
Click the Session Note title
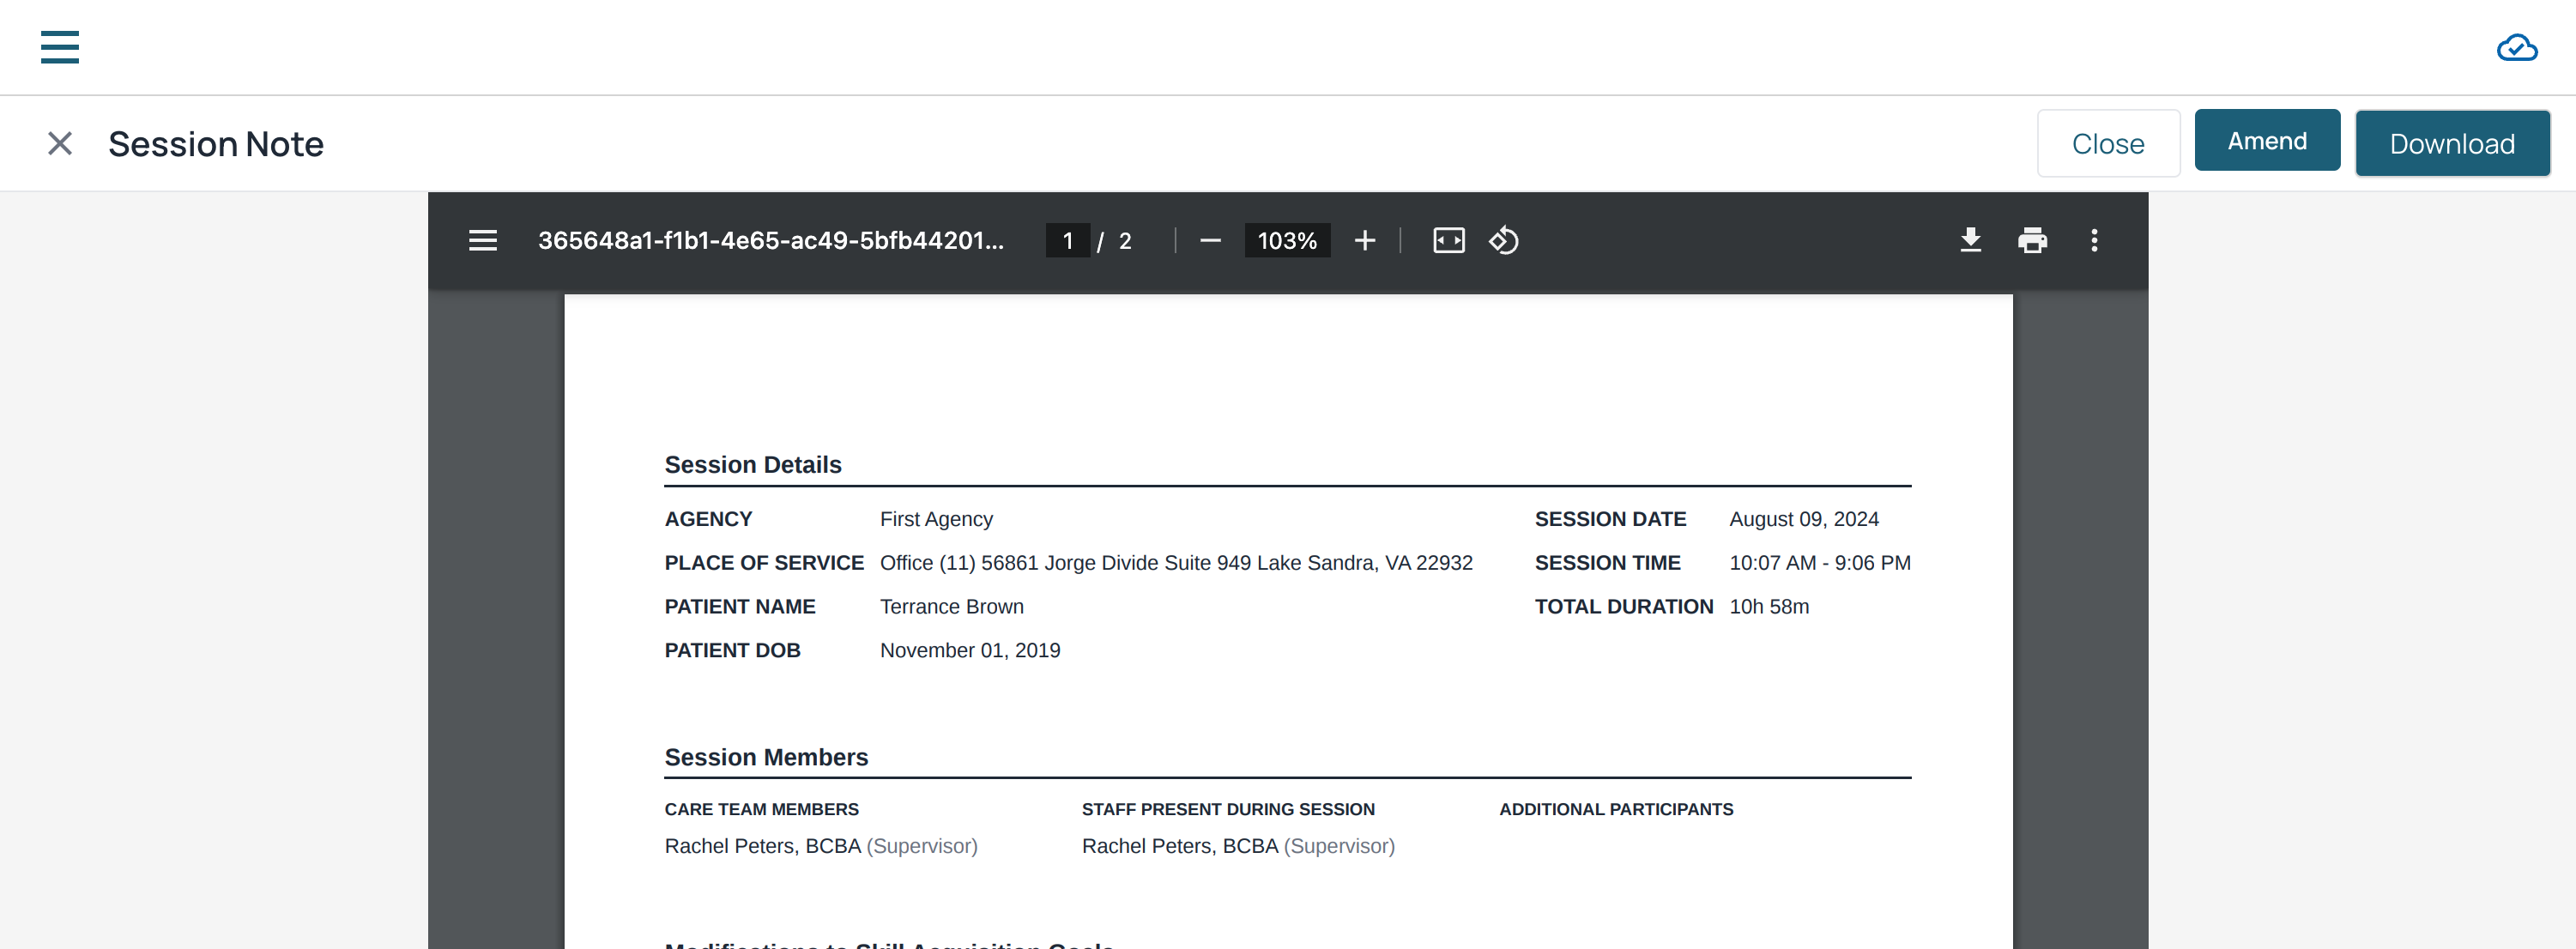pos(216,144)
